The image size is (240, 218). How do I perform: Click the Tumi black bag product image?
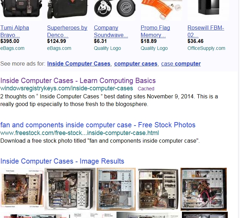[21, 9]
